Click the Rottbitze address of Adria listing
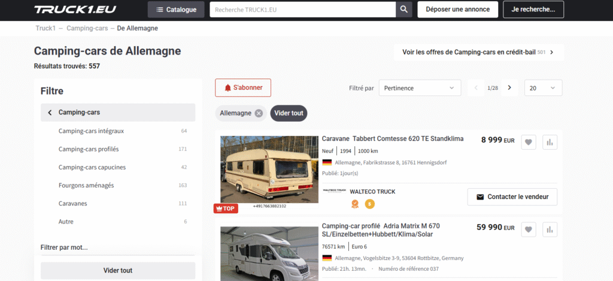613x281 pixels. (399, 258)
